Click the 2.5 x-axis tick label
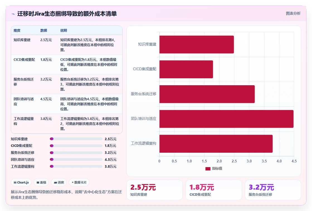Image resolution: width=312 pixels, height=211 pixels. (234, 161)
